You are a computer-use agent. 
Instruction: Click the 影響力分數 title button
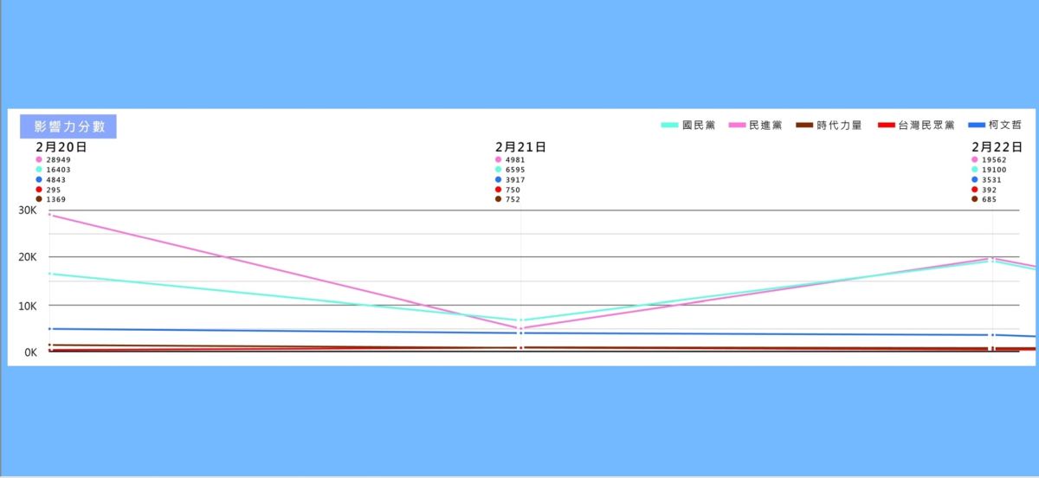(68, 126)
